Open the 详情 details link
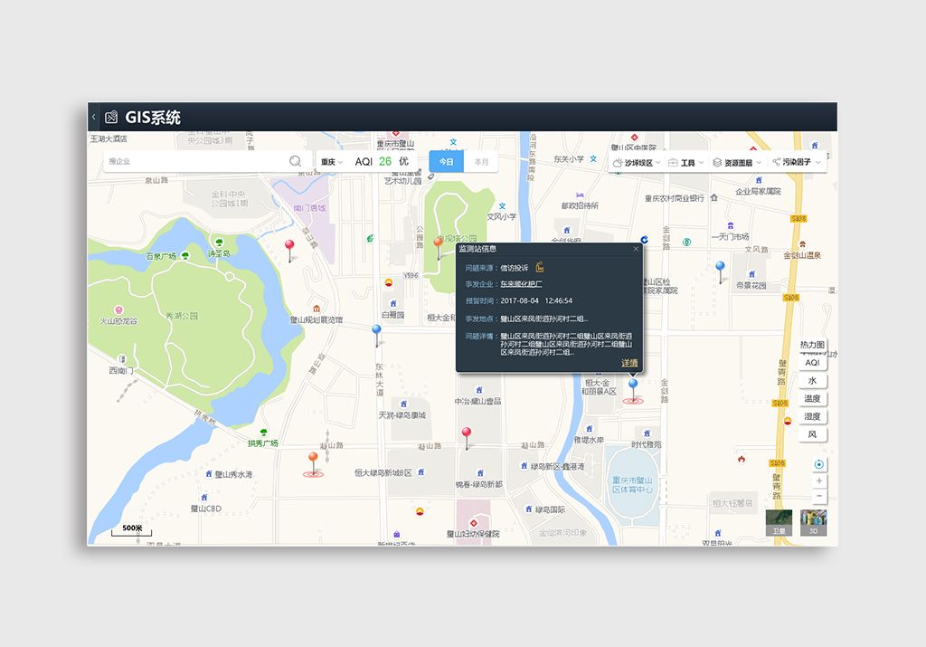926x647 pixels. (629, 363)
